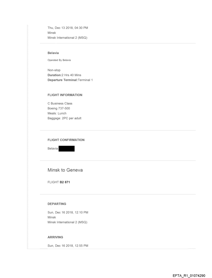Screen dimensions: 212x278
Task: Click the FLIGHT INFORMATION heading
Action: [65, 95]
